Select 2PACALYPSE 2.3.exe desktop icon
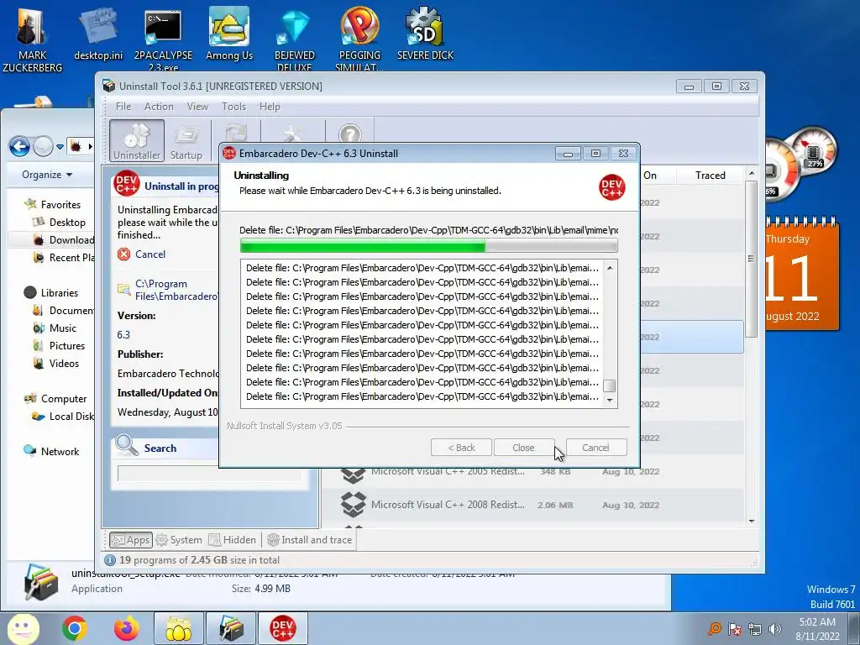This screenshot has height=645, width=860. [x=163, y=39]
